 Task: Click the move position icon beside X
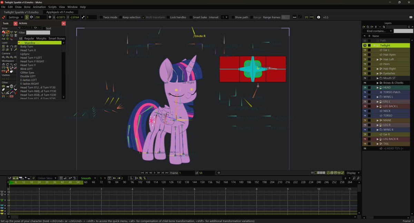(x=50, y=17)
